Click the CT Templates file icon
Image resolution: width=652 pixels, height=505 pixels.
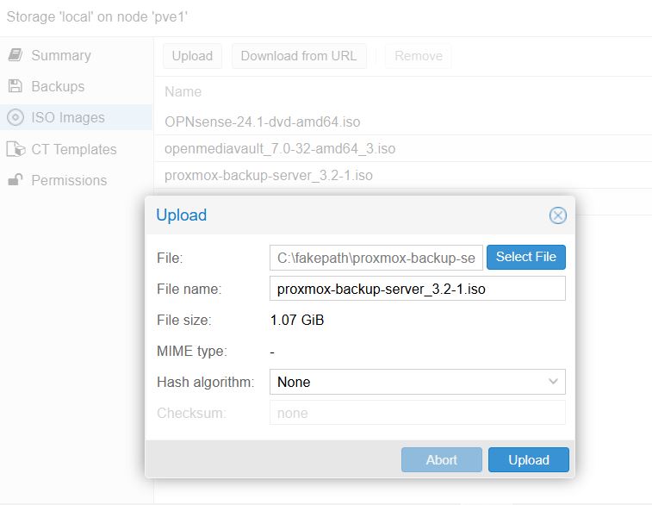coord(16,149)
